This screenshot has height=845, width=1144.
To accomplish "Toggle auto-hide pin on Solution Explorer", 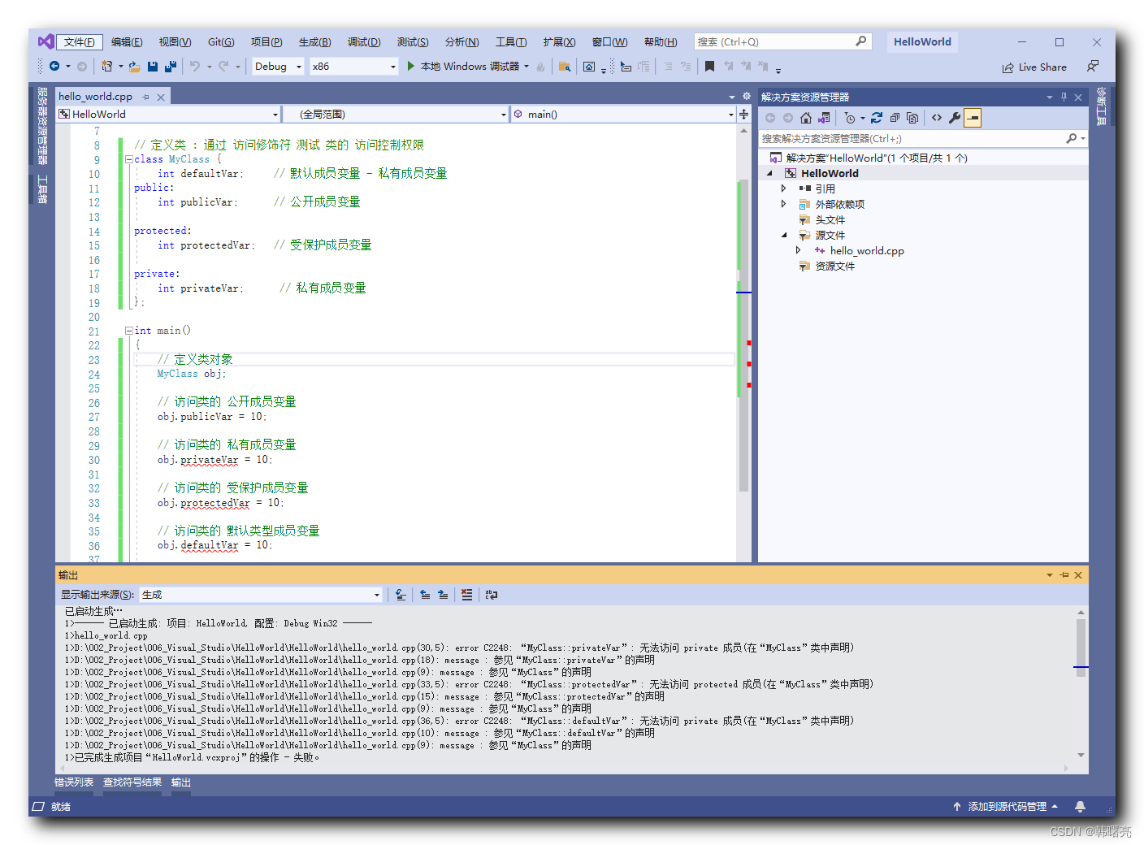I will 1064,97.
